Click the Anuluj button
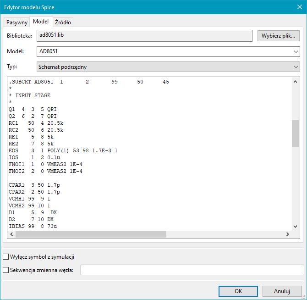Viewport: 307px width, 300px height. [x=282, y=291]
